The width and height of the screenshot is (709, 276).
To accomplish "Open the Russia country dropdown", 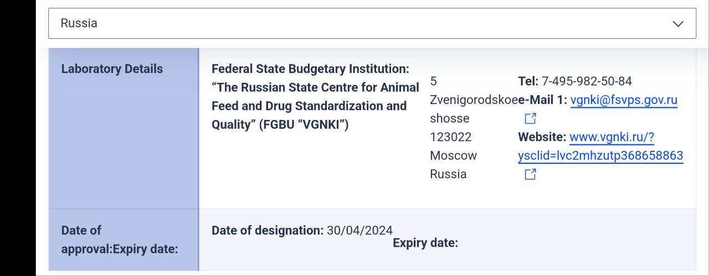I will coord(371,23).
